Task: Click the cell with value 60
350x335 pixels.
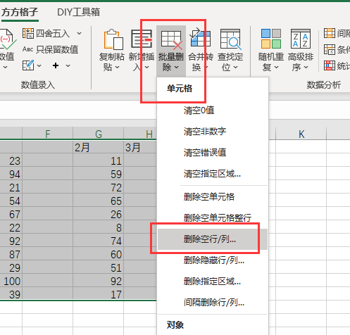Action: pos(98,254)
